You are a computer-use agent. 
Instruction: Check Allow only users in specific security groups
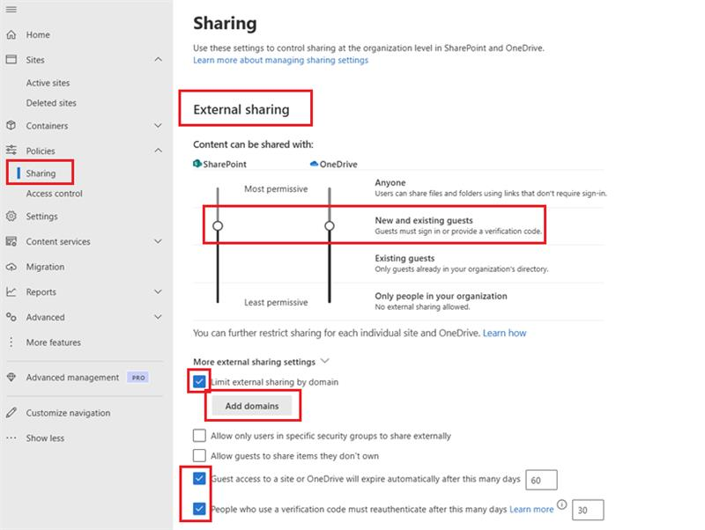[199, 436]
